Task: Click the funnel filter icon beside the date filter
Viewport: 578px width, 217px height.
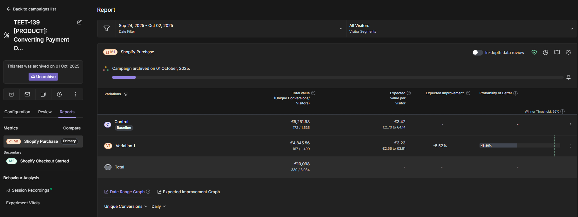Action: tap(107, 29)
